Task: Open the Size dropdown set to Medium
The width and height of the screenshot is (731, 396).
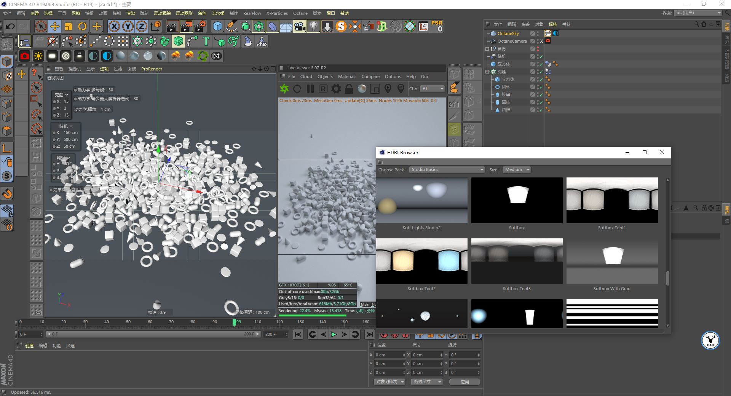Action: (x=517, y=170)
